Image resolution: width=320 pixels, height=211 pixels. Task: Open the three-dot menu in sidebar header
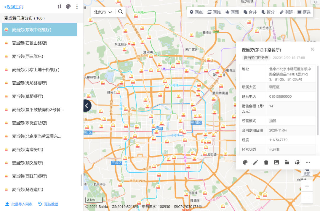pos(77,6)
